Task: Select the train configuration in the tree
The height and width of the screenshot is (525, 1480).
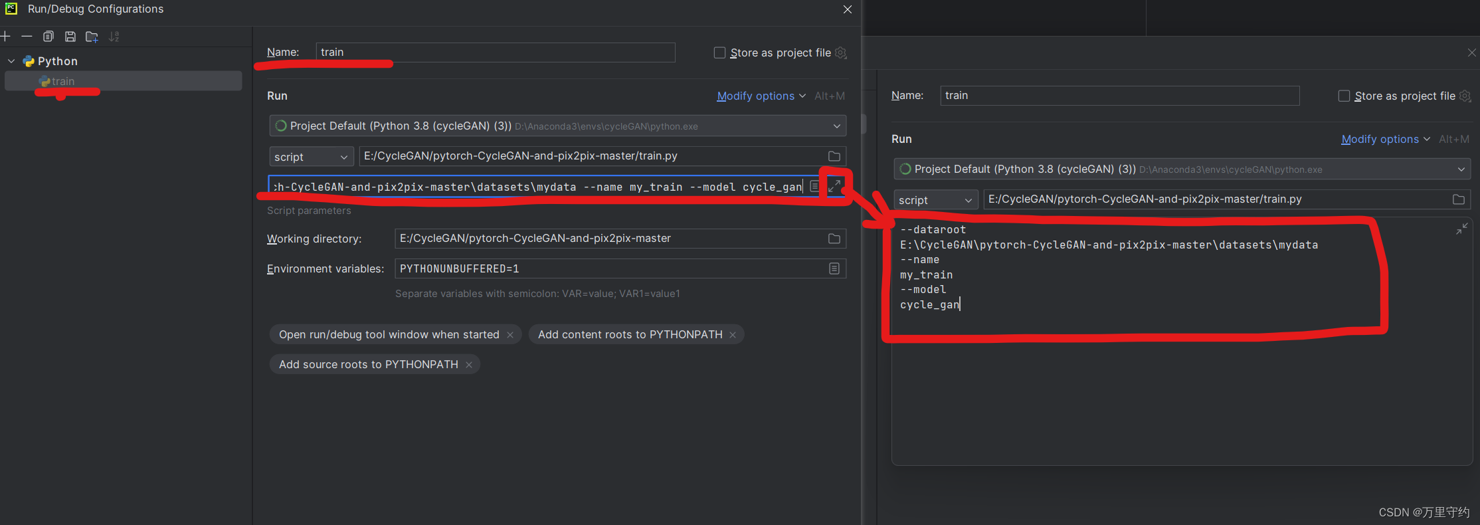Action: 124,81
